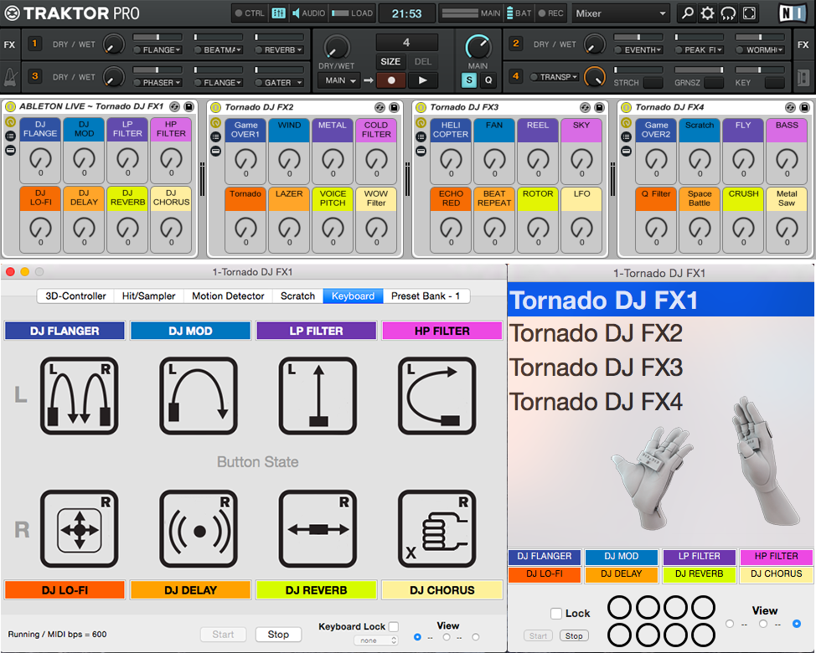
Task: Open FLANGE effect dropdown in FX unit 1
Action: click(x=162, y=50)
